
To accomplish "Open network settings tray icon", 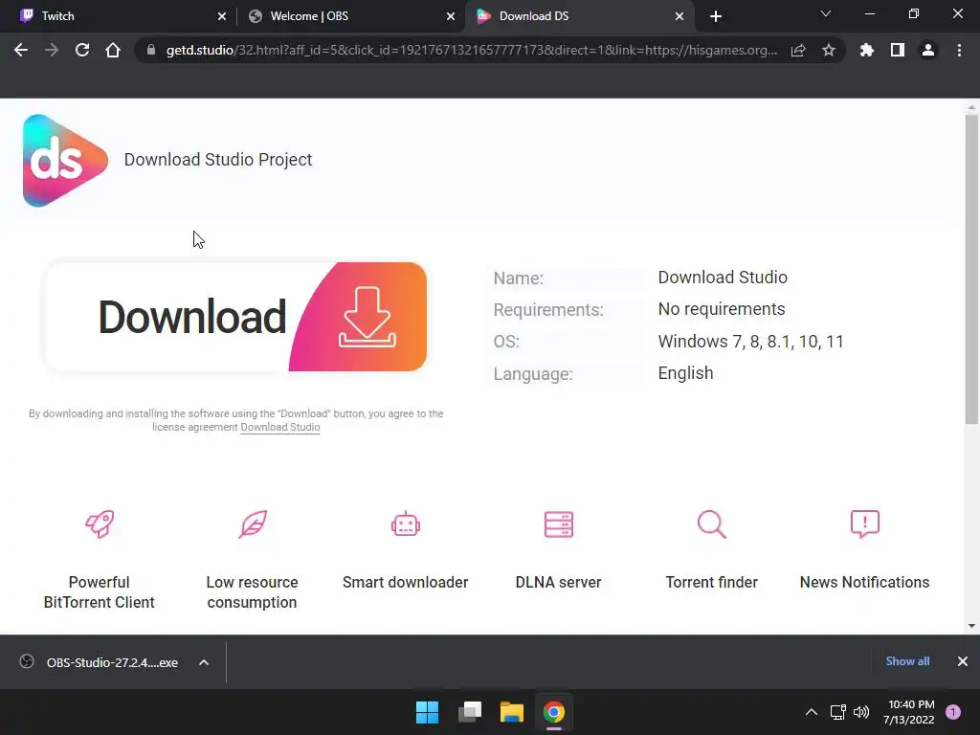I will pyautogui.click(x=837, y=712).
